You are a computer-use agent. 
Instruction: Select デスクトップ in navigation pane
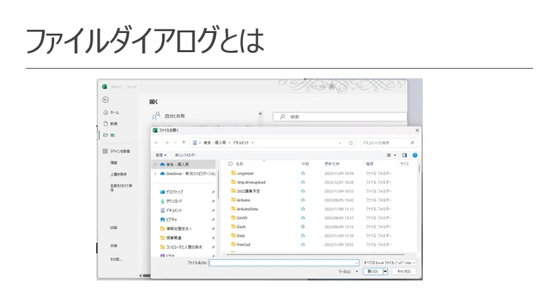(x=172, y=192)
